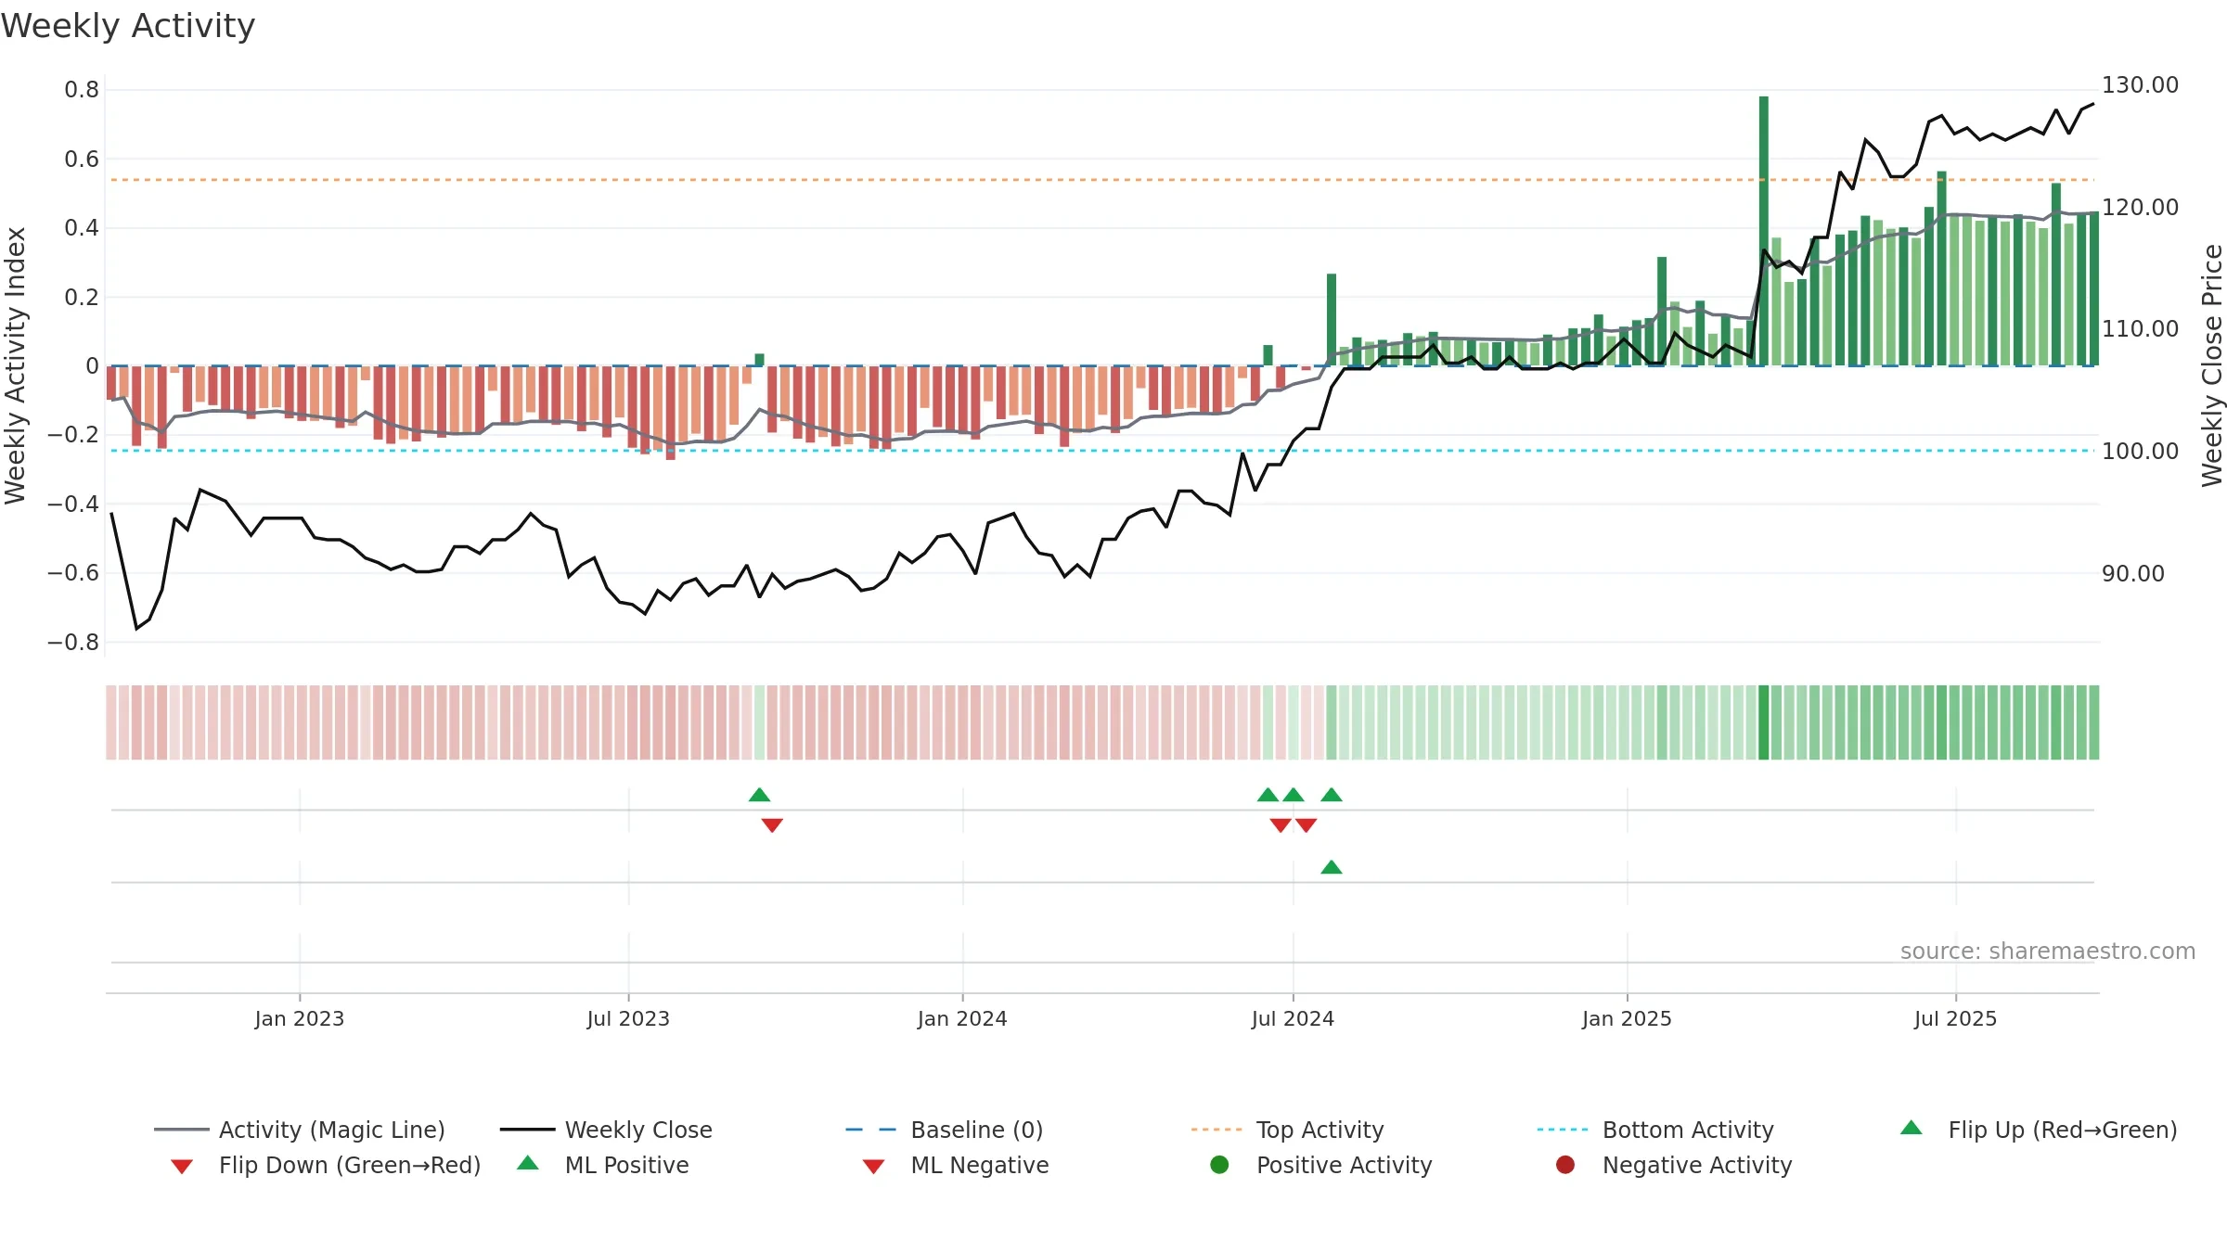Viewport: 2227px width, 1252px height.
Task: Click the red ML Negative triangle in legend
Action: (874, 1167)
